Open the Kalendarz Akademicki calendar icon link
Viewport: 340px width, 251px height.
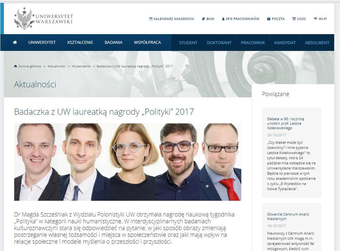(151, 19)
